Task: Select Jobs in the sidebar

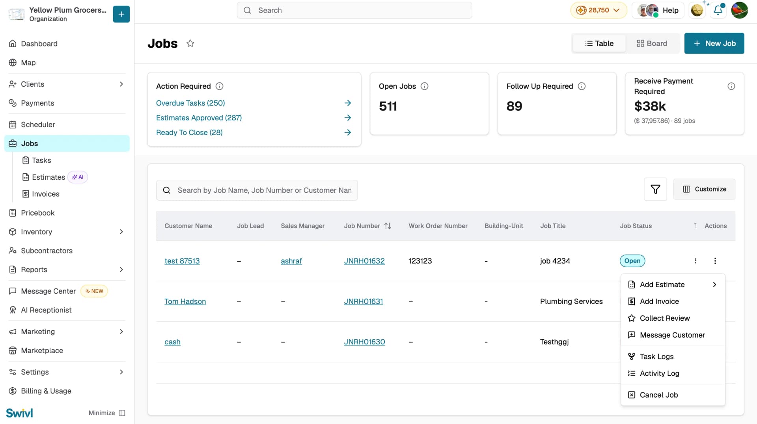Action: (x=67, y=143)
